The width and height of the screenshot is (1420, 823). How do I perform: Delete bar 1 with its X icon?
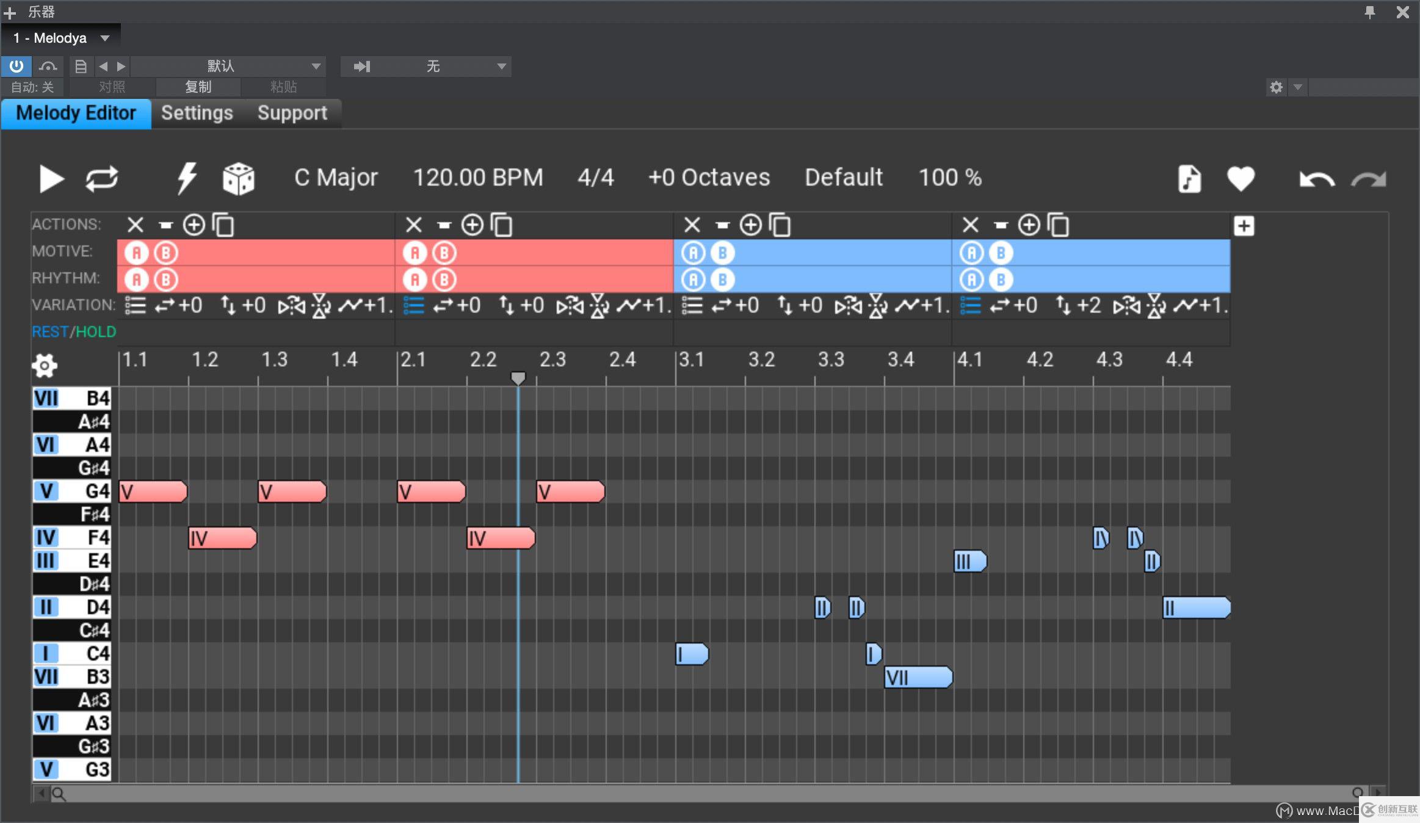(136, 225)
